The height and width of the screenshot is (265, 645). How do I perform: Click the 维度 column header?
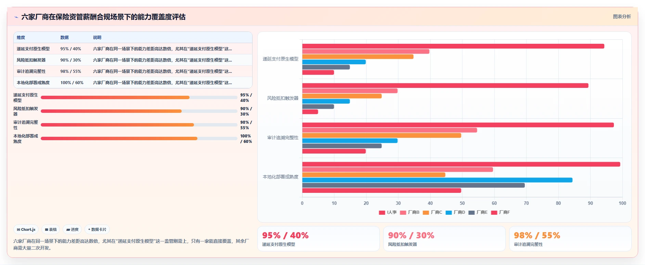click(x=21, y=38)
